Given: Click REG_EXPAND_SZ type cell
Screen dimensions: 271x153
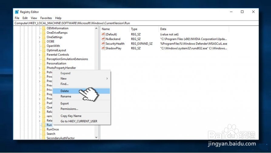Looking at the screenshot, I should pos(142,44).
